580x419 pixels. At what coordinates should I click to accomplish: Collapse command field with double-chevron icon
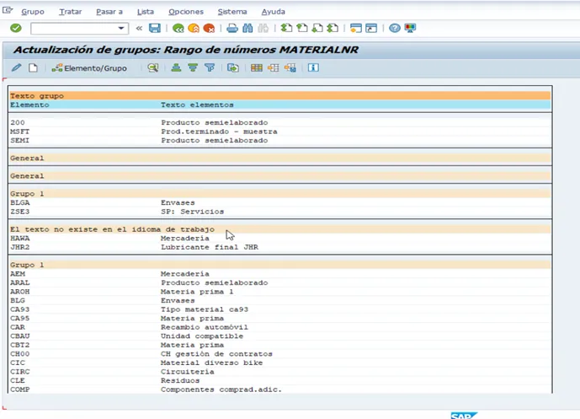click(x=139, y=28)
